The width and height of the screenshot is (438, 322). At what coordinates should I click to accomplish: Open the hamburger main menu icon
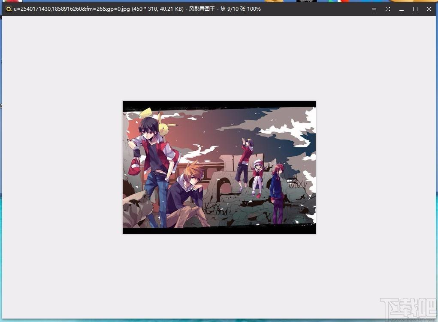[x=374, y=9]
